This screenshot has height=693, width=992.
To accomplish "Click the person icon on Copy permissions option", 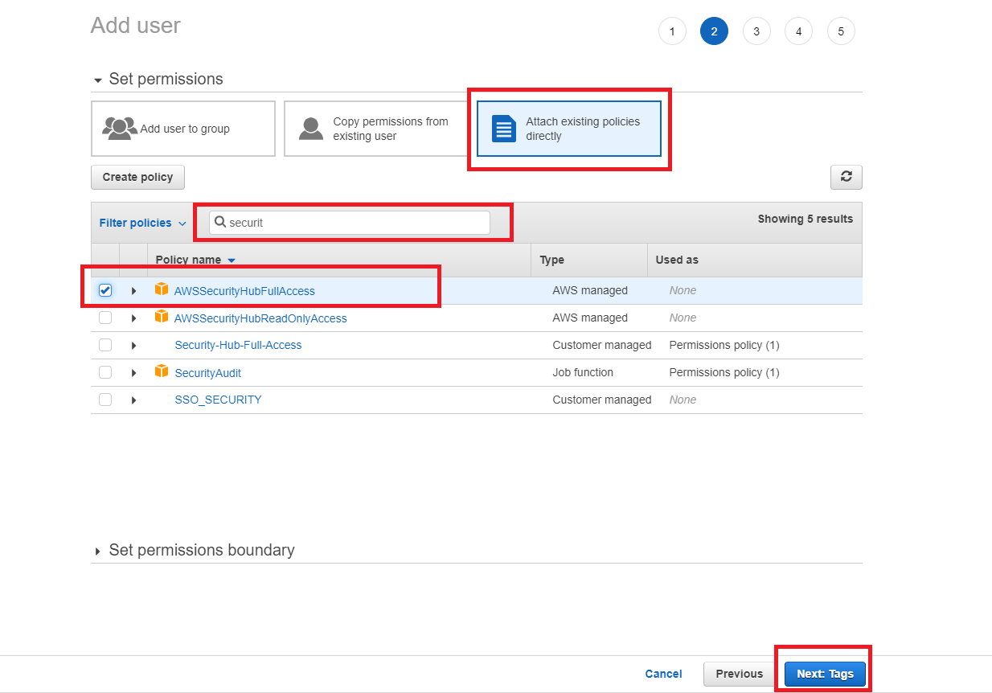I will point(310,127).
